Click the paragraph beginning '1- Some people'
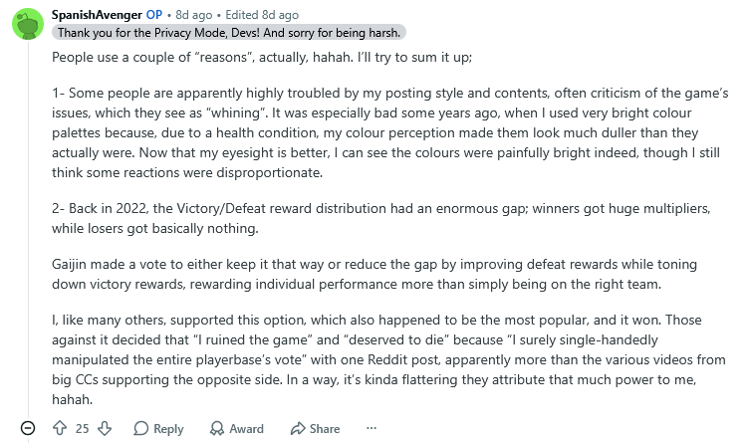 coord(390,133)
